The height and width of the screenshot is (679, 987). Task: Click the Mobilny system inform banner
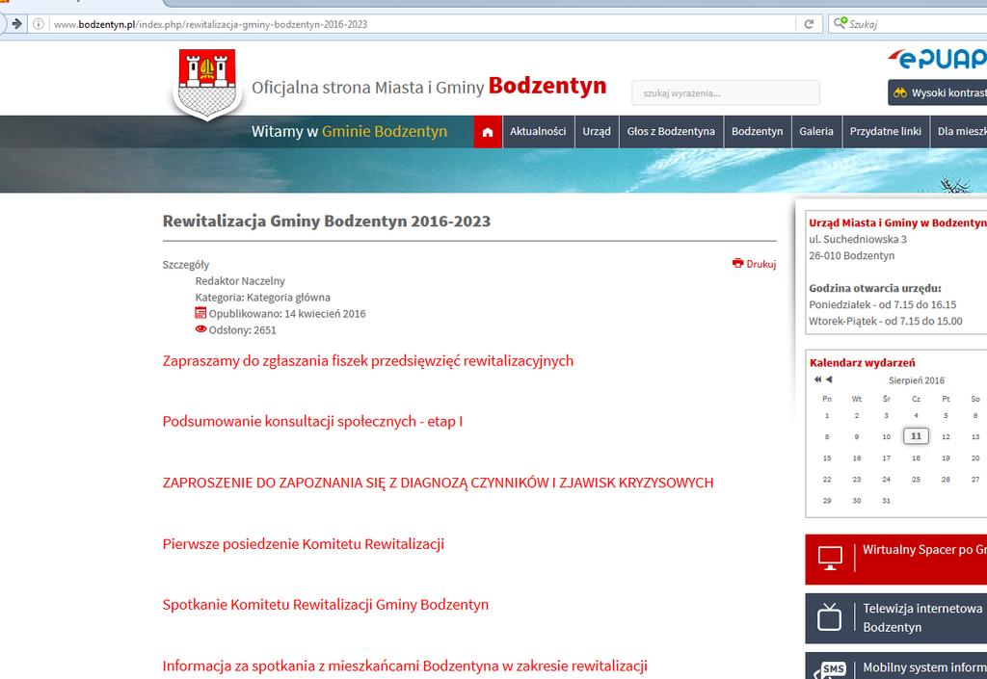[x=895, y=666]
